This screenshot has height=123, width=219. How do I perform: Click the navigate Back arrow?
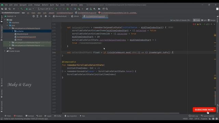point(14,9)
